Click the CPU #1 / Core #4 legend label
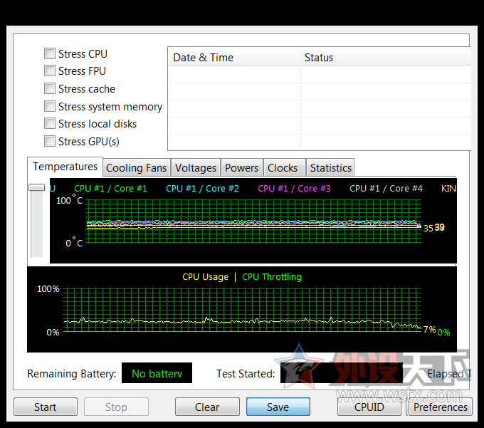484x428 pixels. (x=386, y=189)
